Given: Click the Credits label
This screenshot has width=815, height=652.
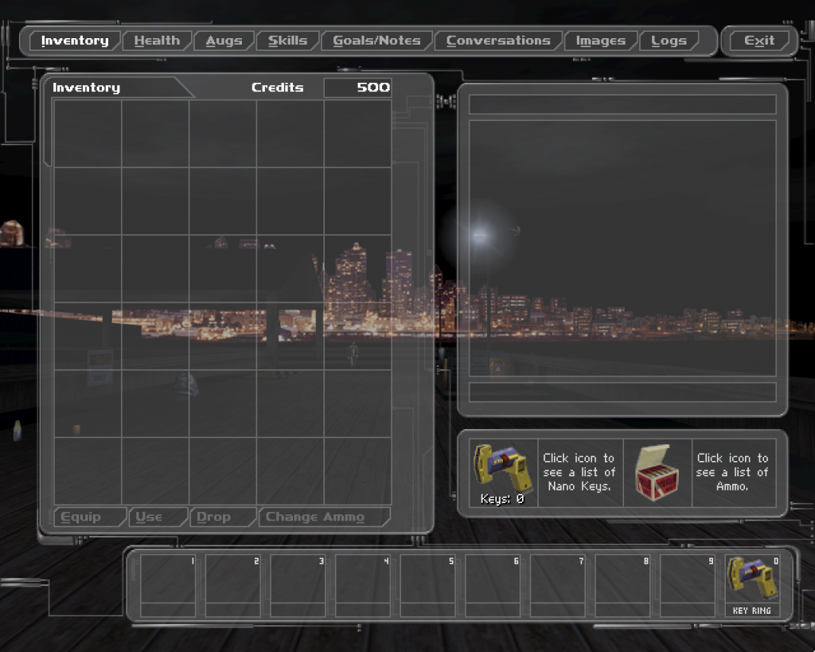Looking at the screenshot, I should [x=278, y=88].
